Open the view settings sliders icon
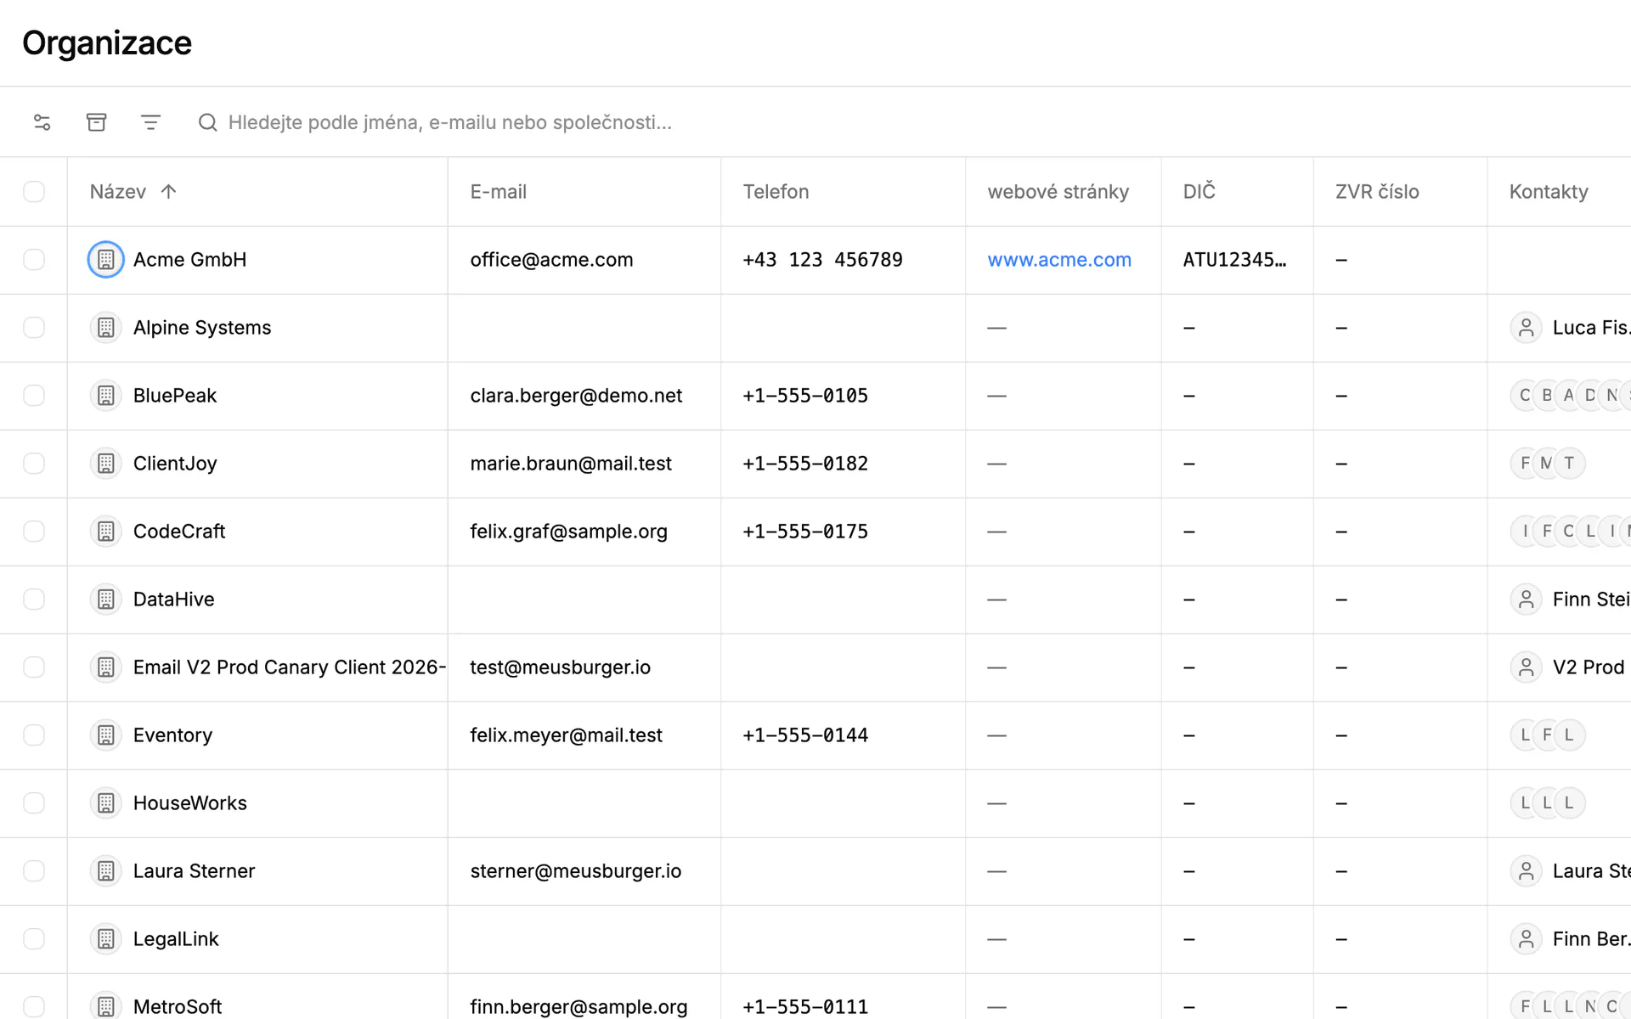The image size is (1631, 1019). (42, 122)
